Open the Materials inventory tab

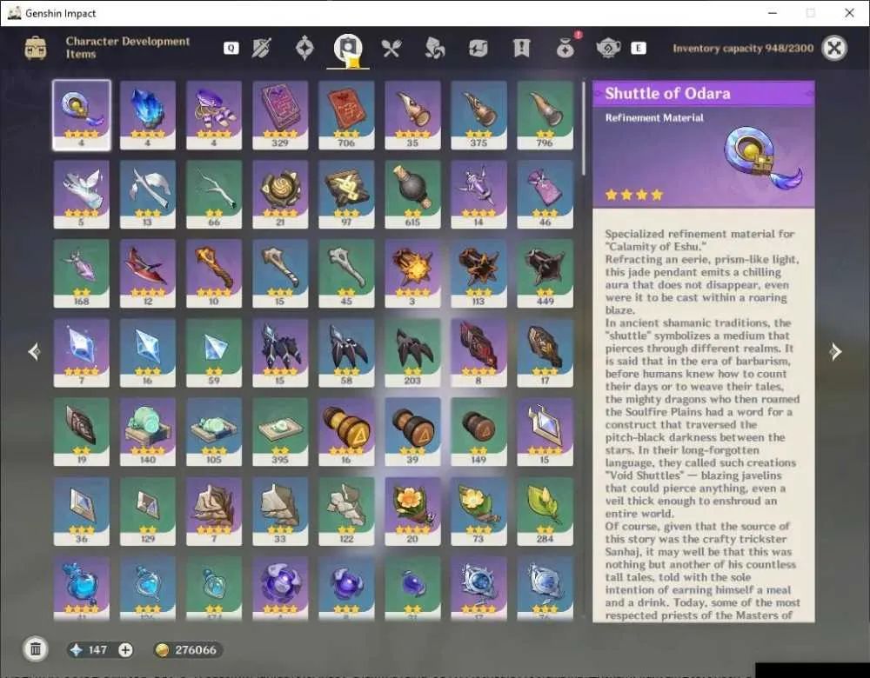[434, 48]
